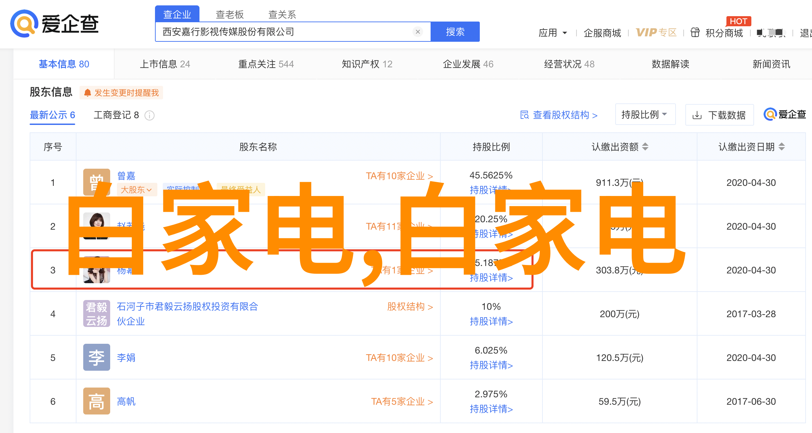Clear the search box with X icon
The image size is (812, 433).
pos(418,32)
